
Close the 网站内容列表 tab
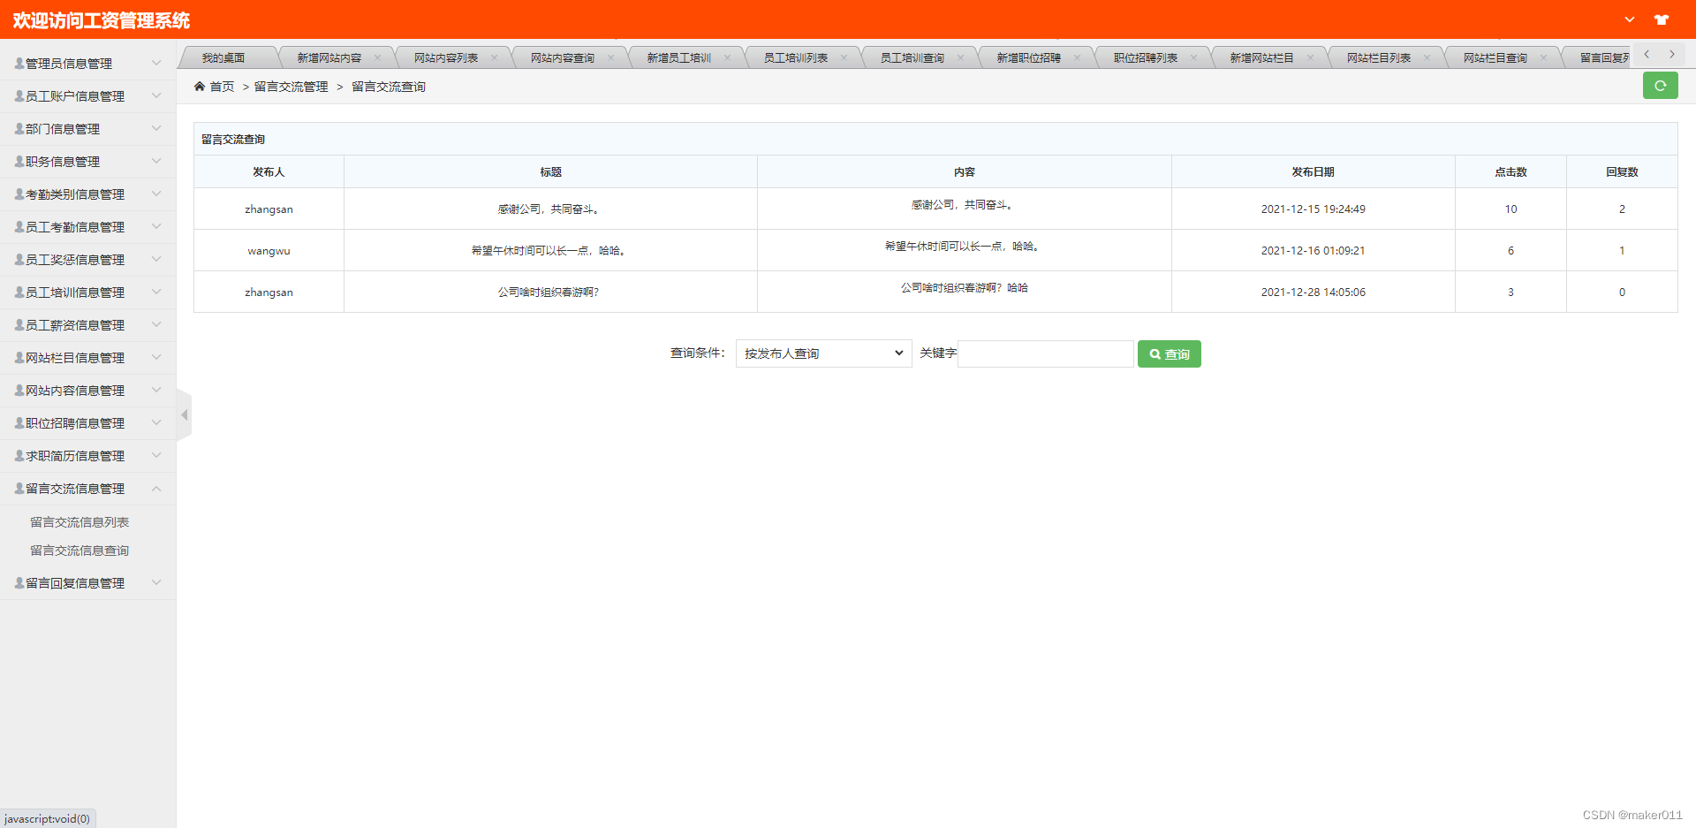(494, 58)
